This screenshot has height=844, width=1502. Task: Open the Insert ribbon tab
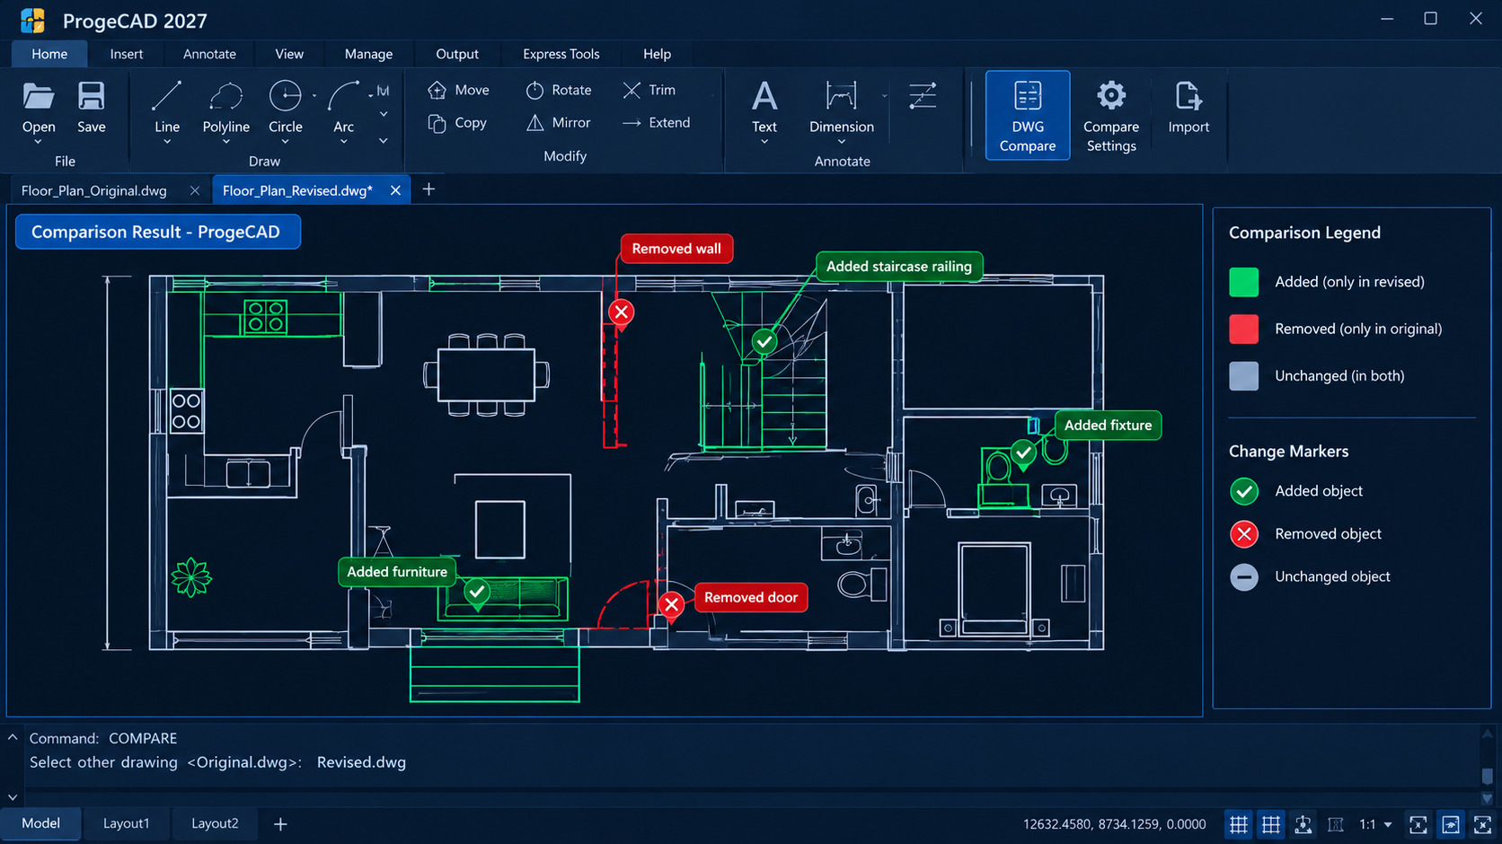coord(127,54)
